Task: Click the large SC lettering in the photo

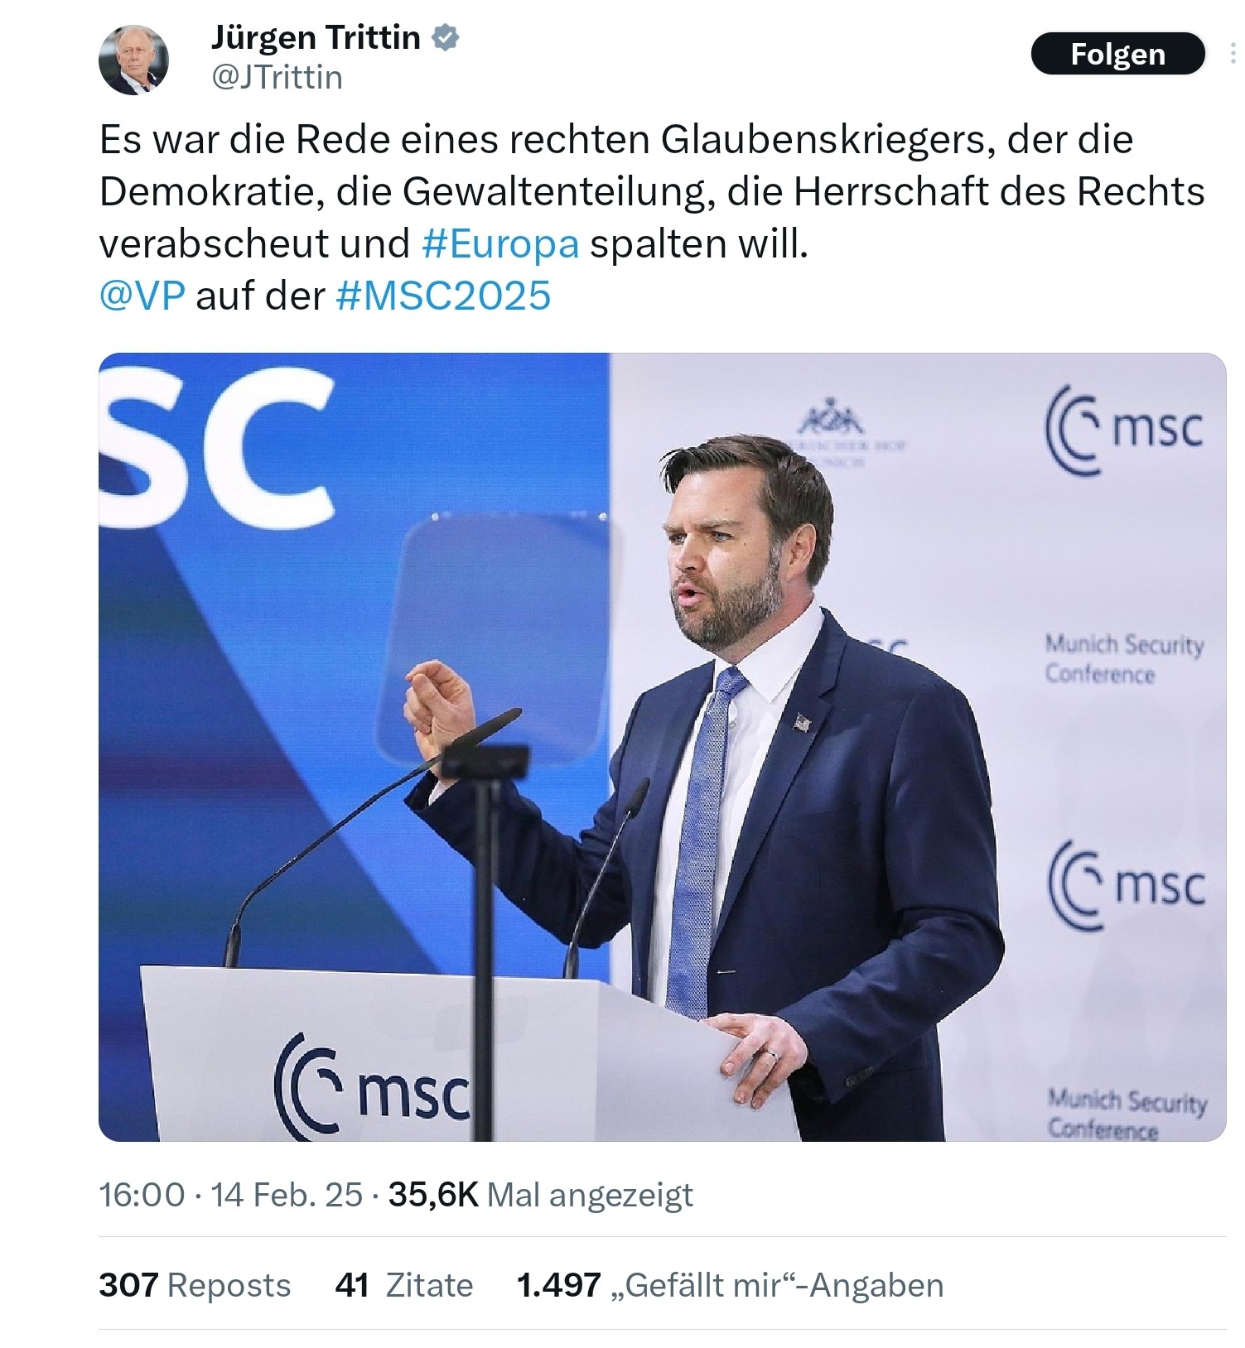Action: (215, 447)
